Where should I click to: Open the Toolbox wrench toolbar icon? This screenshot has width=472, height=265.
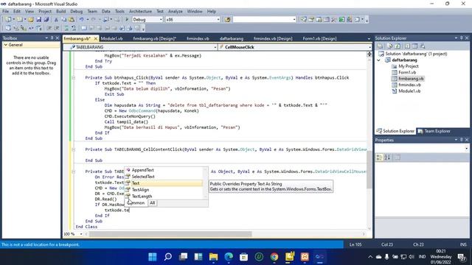point(333,20)
